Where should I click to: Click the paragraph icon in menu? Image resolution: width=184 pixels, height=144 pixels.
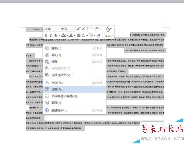[x=47, y=89]
